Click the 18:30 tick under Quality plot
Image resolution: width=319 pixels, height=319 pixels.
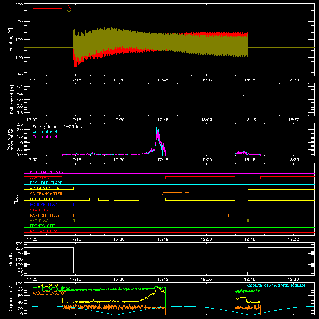pyautogui.click(x=293, y=280)
